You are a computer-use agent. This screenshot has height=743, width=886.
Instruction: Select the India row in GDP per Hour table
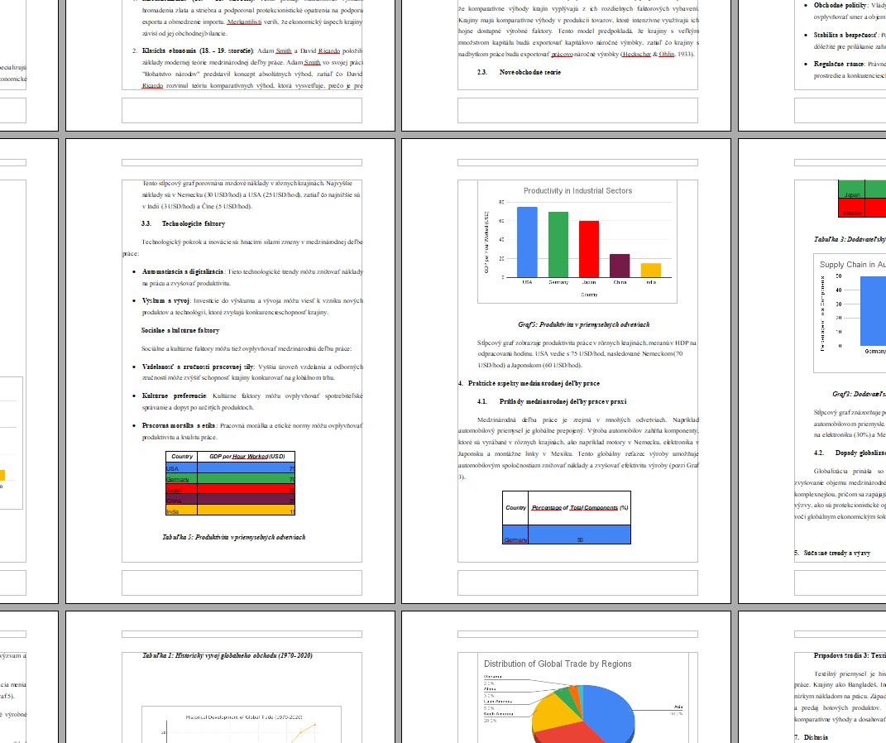point(231,511)
